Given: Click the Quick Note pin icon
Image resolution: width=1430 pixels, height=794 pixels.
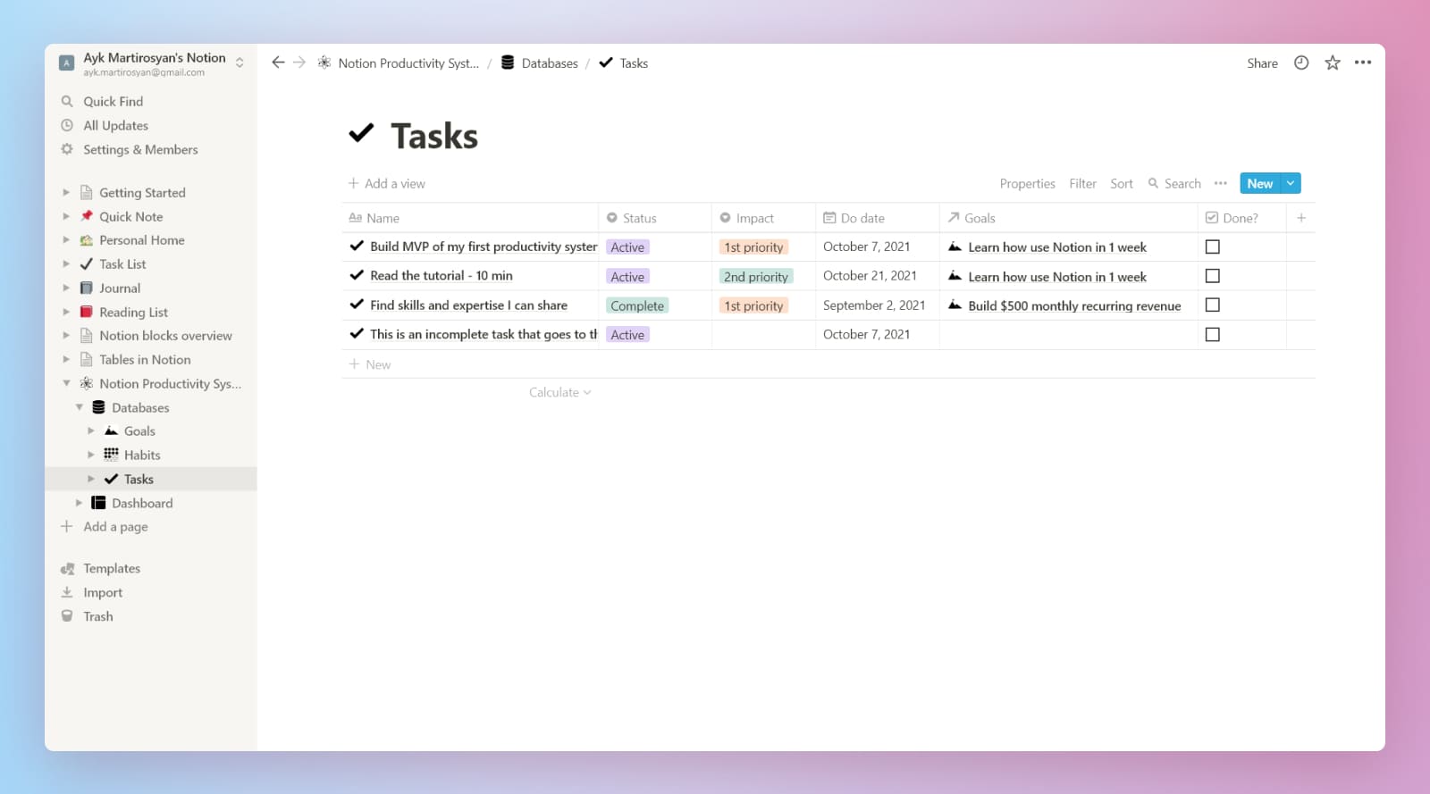Looking at the screenshot, I should click(87, 216).
